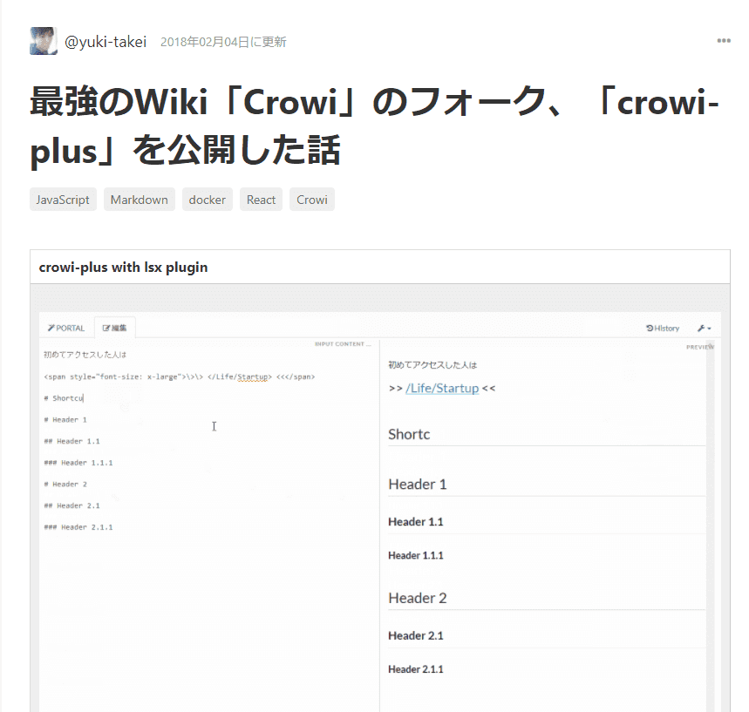Screen dimensions: 749x712
Task: Open the Markdown tag
Action: point(140,200)
